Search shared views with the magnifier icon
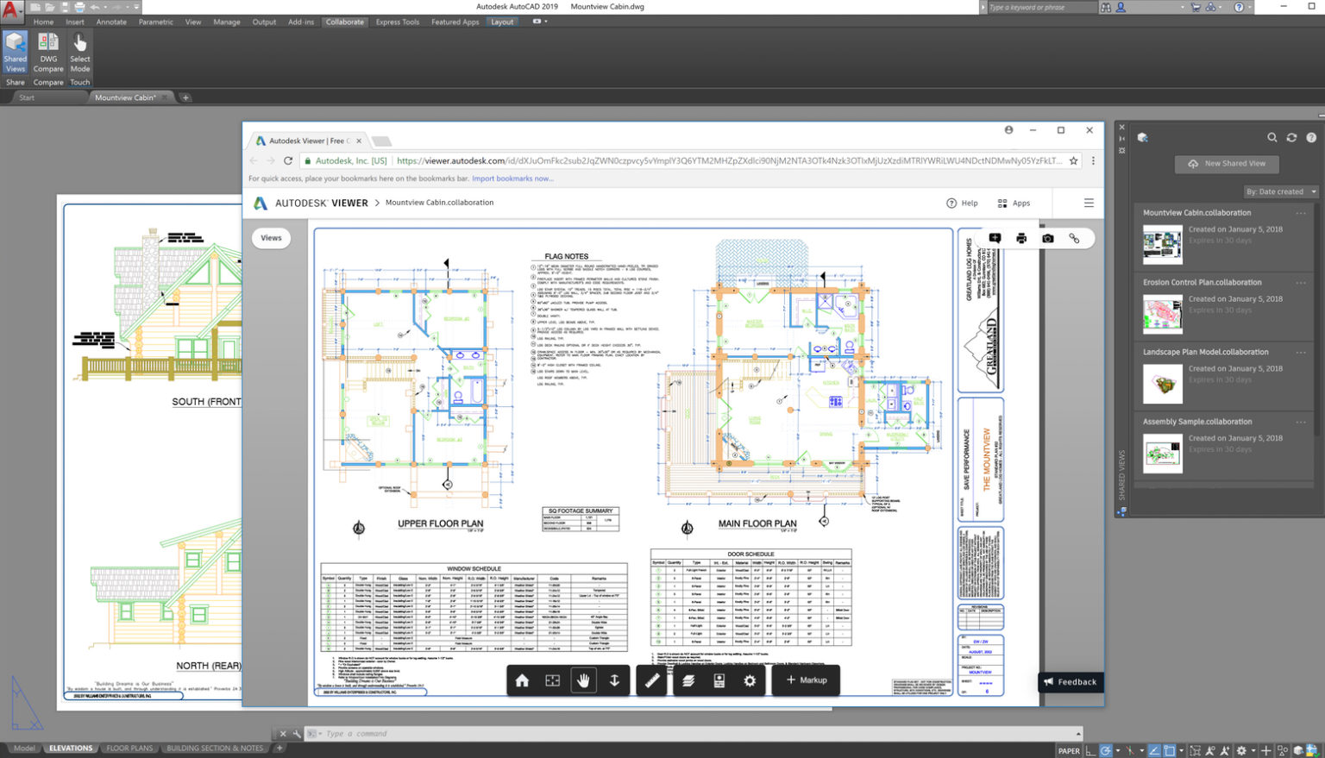Image resolution: width=1325 pixels, height=758 pixels. pos(1272,137)
